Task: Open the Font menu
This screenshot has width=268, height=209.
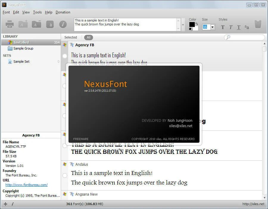Action: point(6,12)
